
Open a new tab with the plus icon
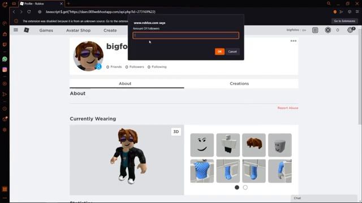pyautogui.click(x=68, y=3)
